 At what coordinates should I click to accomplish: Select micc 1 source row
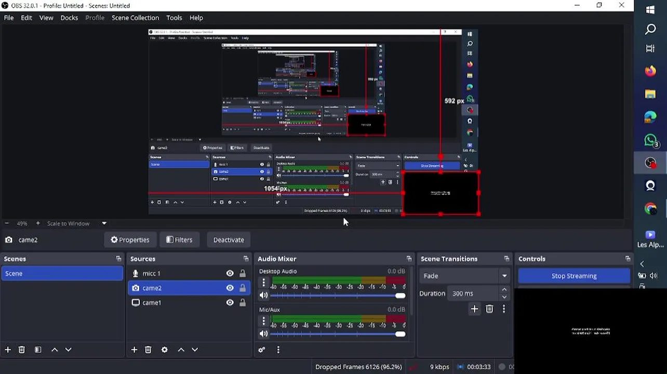[189, 273]
